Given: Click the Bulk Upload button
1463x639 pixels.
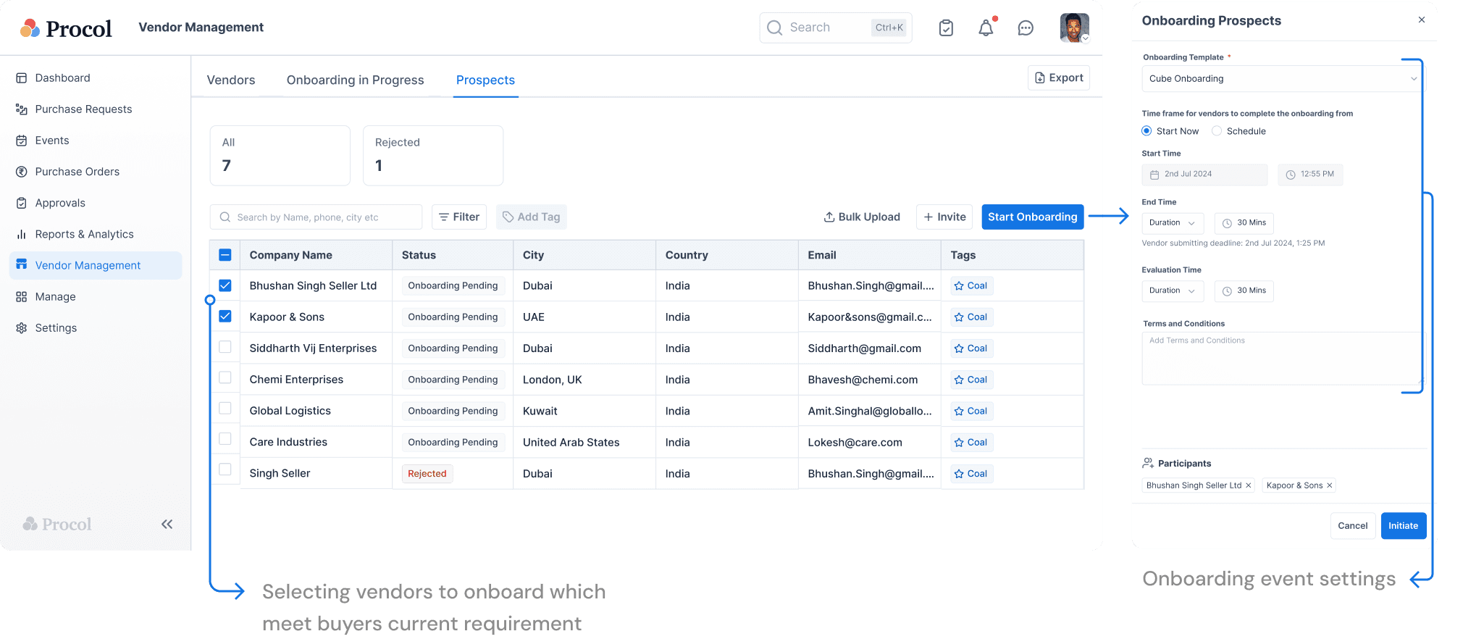Looking at the screenshot, I should pyautogui.click(x=862, y=217).
